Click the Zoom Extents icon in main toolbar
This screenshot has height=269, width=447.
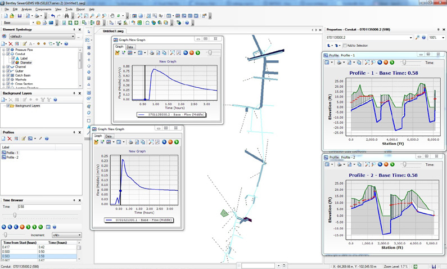pos(79,16)
